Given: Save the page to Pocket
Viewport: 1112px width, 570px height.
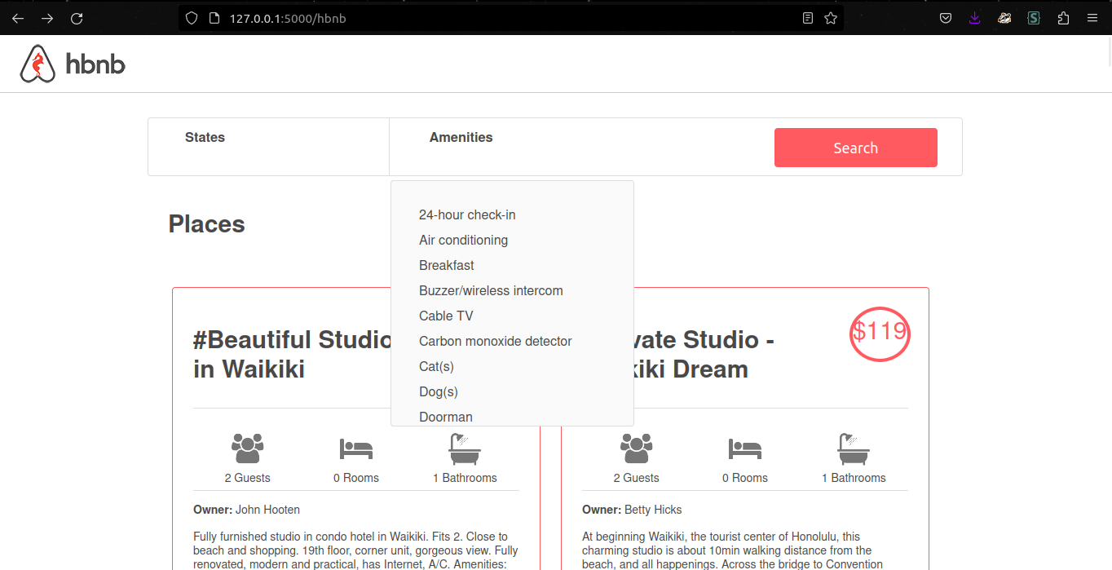Looking at the screenshot, I should click(x=946, y=18).
